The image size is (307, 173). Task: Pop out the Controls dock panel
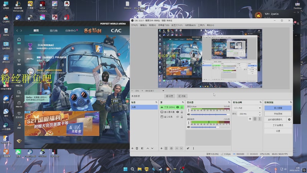click(x=291, y=102)
